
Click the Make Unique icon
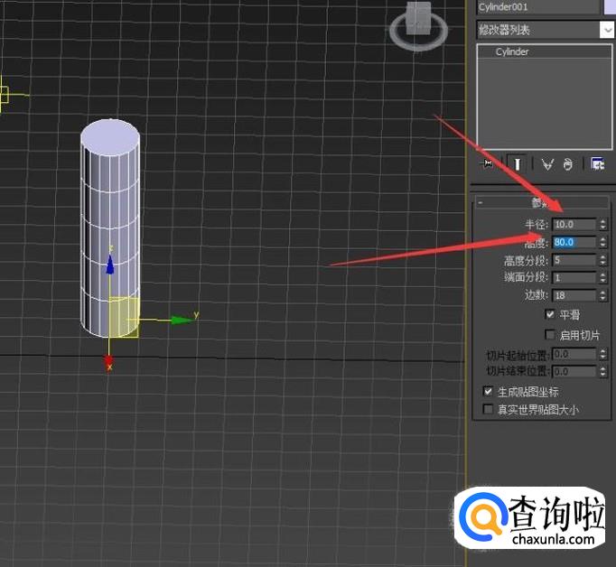[547, 164]
